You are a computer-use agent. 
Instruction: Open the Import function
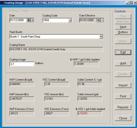tap(123, 85)
